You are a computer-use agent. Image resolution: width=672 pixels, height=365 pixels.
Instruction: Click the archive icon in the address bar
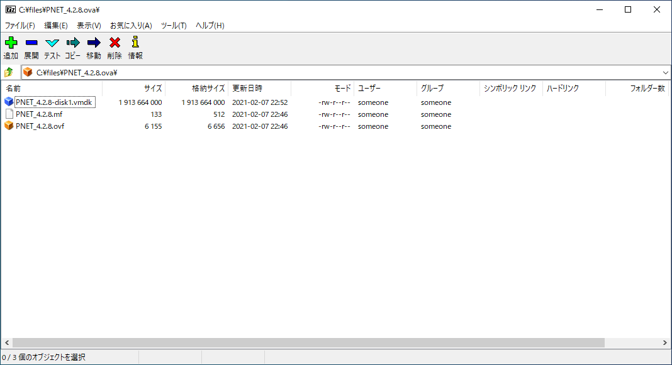[x=27, y=72]
